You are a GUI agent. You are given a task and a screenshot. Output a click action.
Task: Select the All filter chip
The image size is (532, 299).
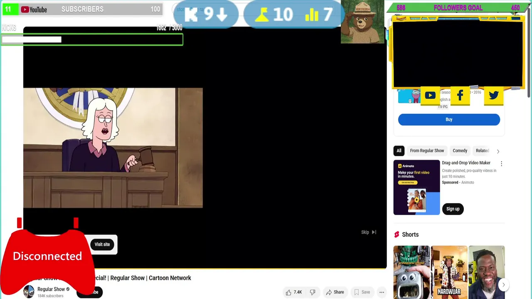(x=399, y=151)
